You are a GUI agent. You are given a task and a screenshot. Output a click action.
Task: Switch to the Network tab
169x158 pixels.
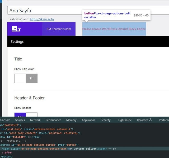(35, 120)
